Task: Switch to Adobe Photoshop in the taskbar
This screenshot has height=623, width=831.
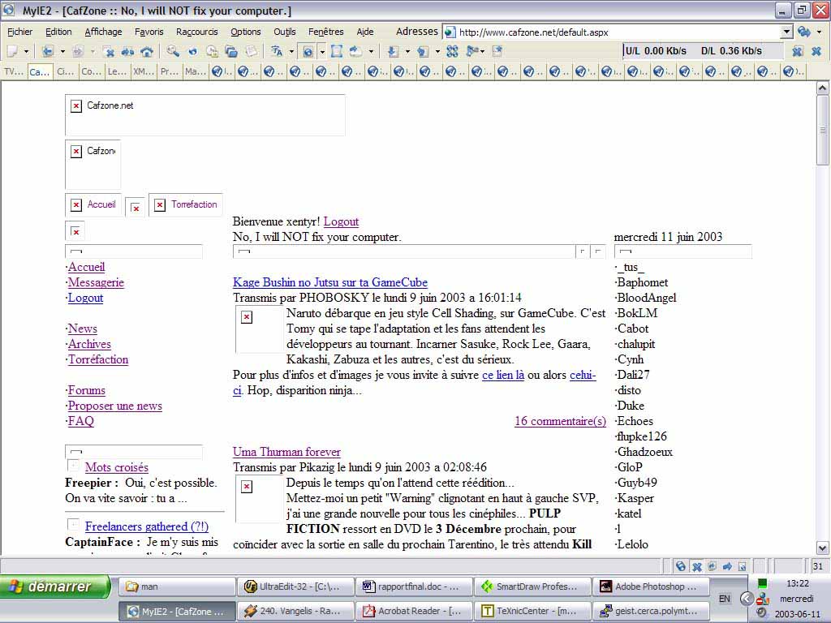Action: coord(652,586)
